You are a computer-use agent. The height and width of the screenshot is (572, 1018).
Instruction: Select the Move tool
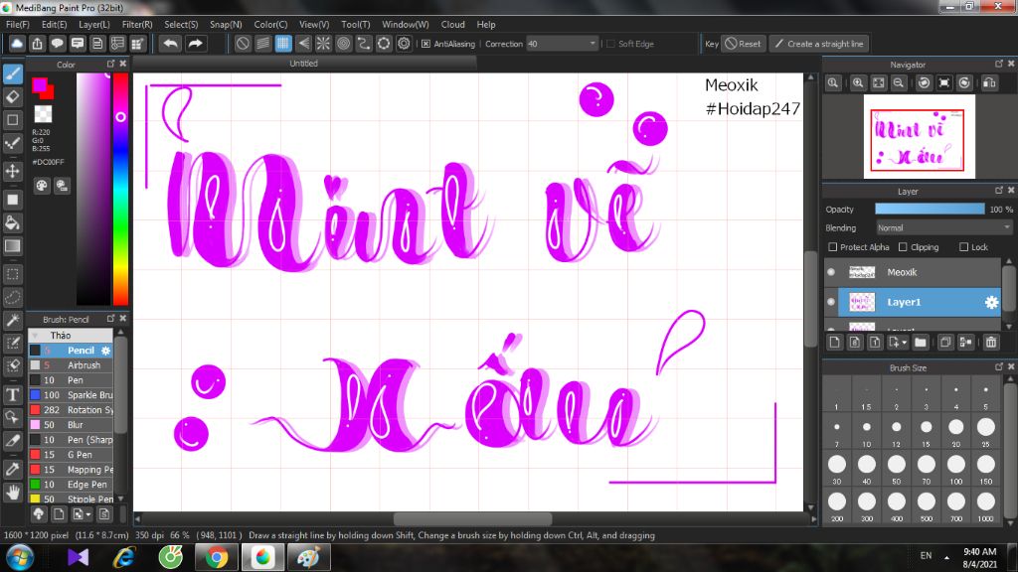tap(12, 171)
